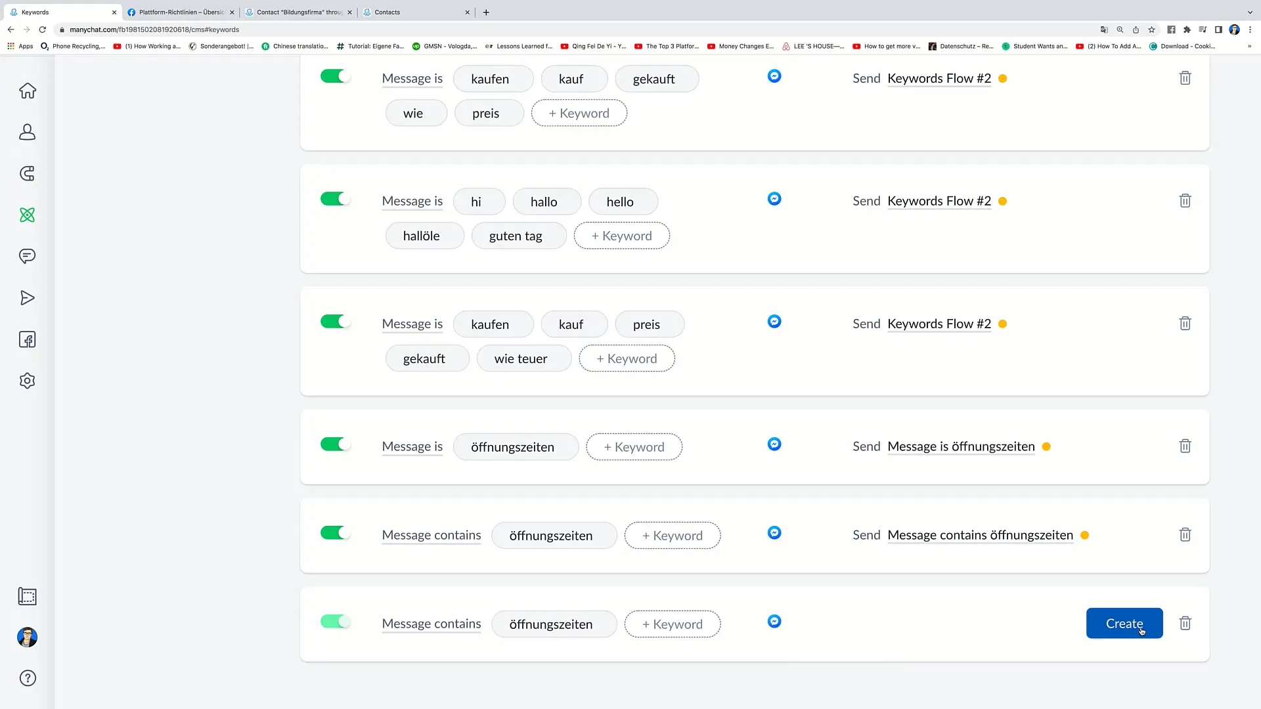Open the 'Datenschutz' bookmark
Viewport: 1261px width, 709px height.
pyautogui.click(x=961, y=46)
